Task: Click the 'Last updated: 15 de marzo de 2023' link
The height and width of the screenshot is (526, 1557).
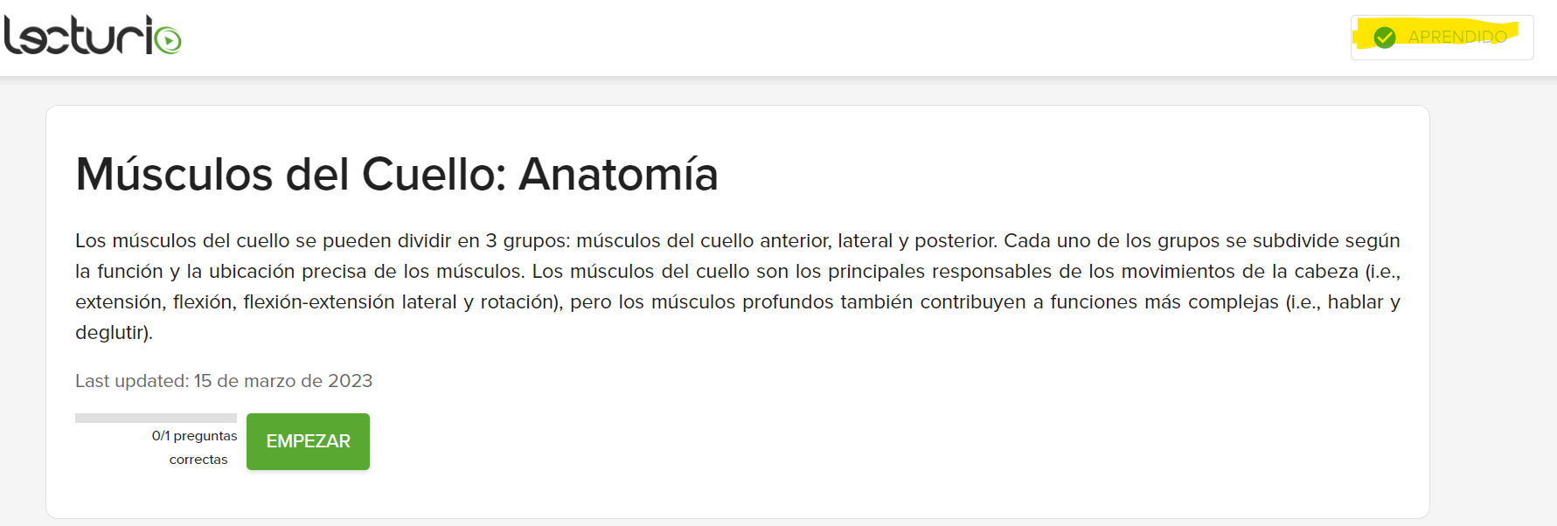Action: [x=224, y=381]
